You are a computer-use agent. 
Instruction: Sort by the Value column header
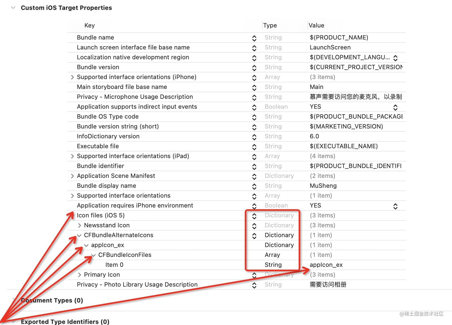click(316, 25)
